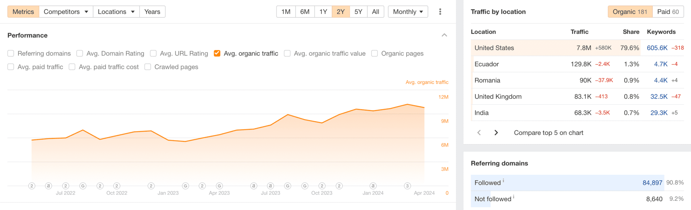691x210 pixels.
Task: Click the left arrow in Traffic by location
Action: [479, 133]
